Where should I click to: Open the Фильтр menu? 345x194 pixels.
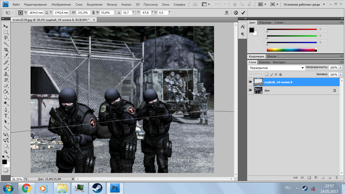pos(112,5)
